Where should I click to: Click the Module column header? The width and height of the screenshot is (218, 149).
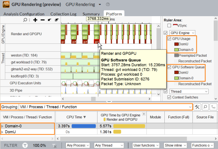tap(155, 117)
